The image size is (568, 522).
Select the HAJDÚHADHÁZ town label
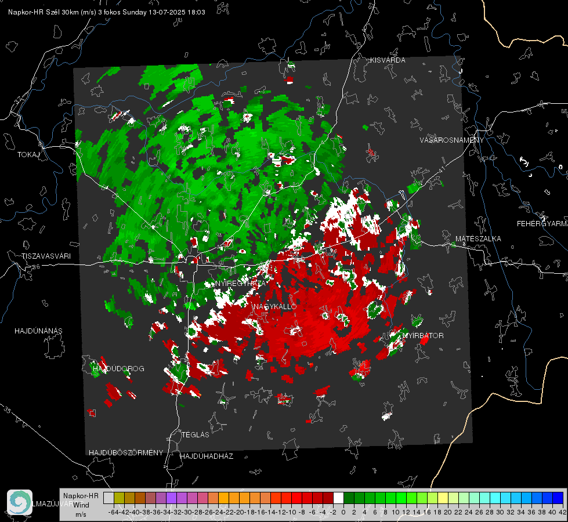point(207,456)
